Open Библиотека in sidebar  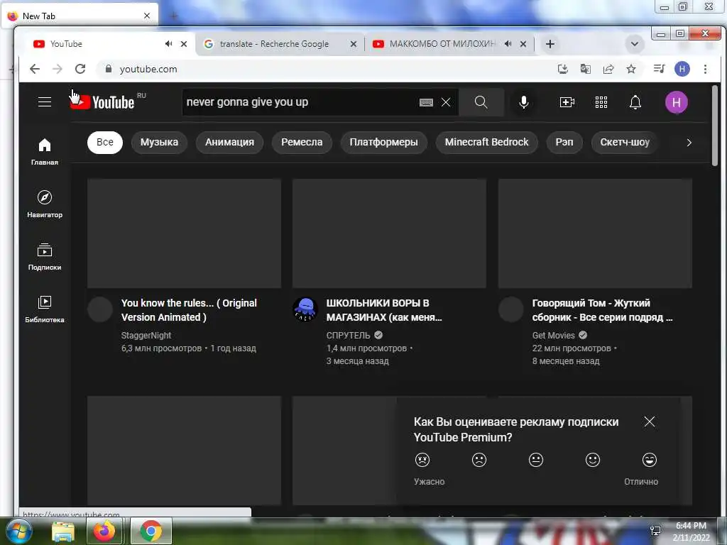pyautogui.click(x=45, y=309)
